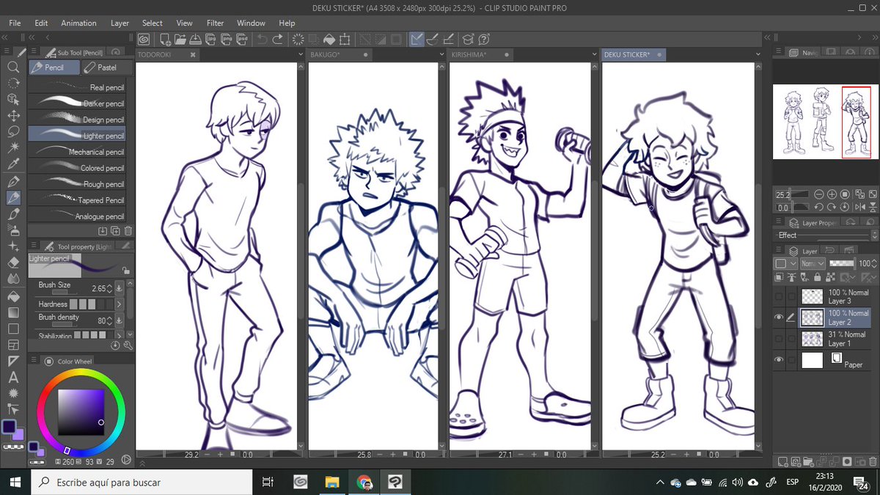880x495 pixels.
Task: Hide the Paper layer
Action: (x=779, y=359)
